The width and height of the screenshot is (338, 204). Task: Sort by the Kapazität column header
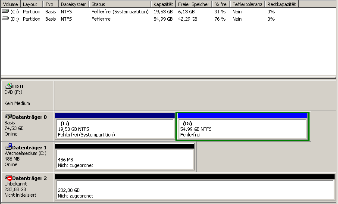pyautogui.click(x=163, y=4)
